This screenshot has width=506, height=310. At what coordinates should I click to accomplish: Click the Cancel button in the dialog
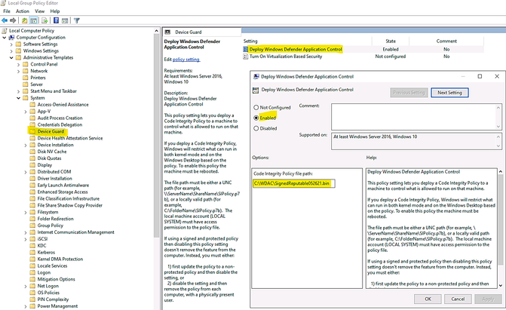[458, 299]
